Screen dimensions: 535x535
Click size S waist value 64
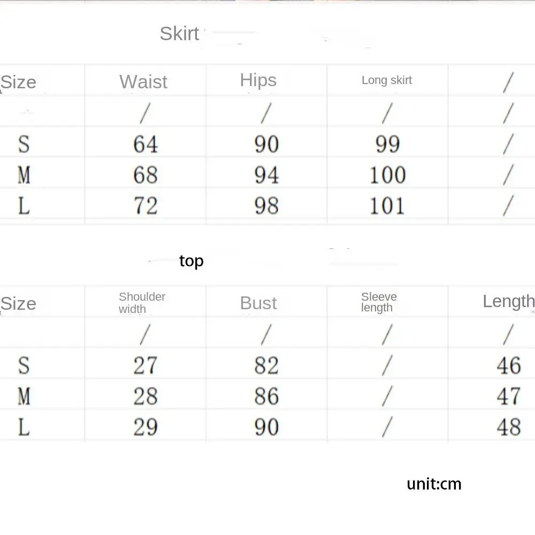pos(146,144)
